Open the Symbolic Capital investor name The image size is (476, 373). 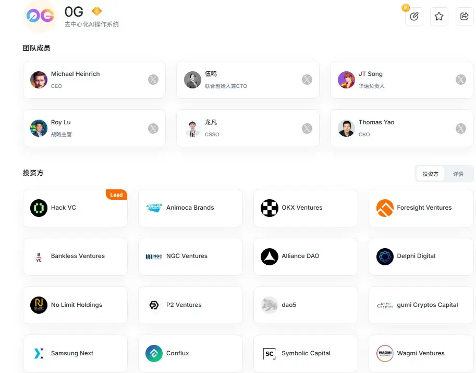point(306,353)
